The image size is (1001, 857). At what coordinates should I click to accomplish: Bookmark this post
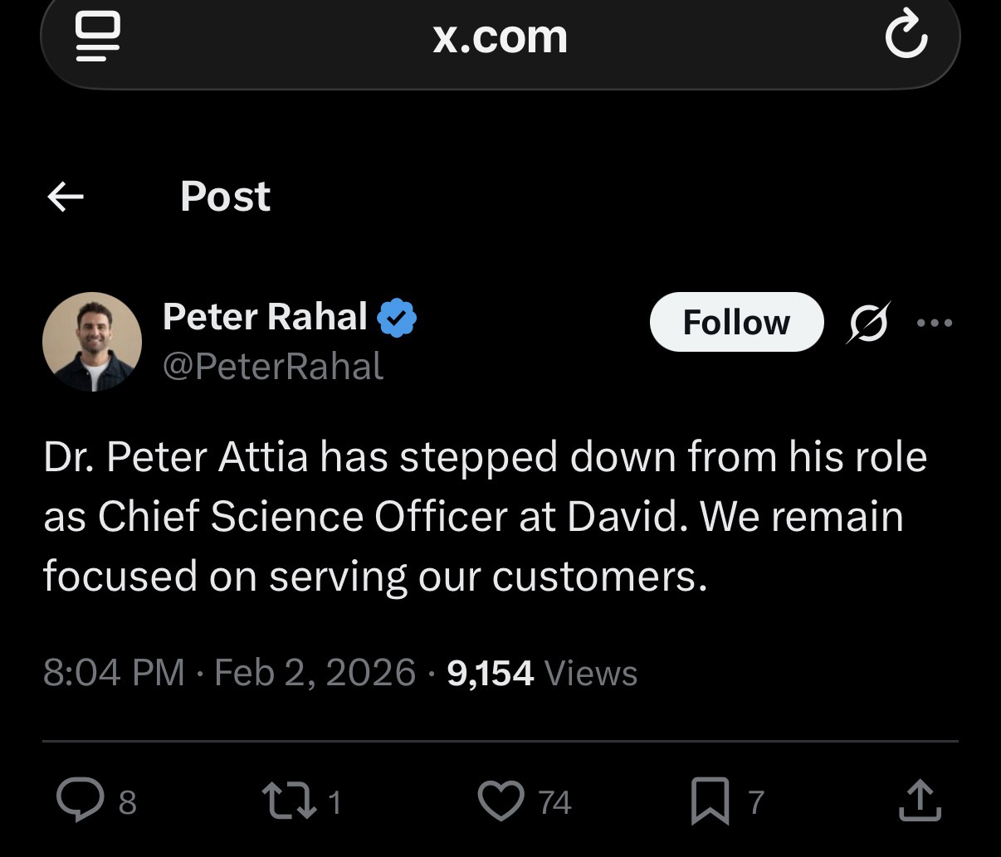click(710, 802)
